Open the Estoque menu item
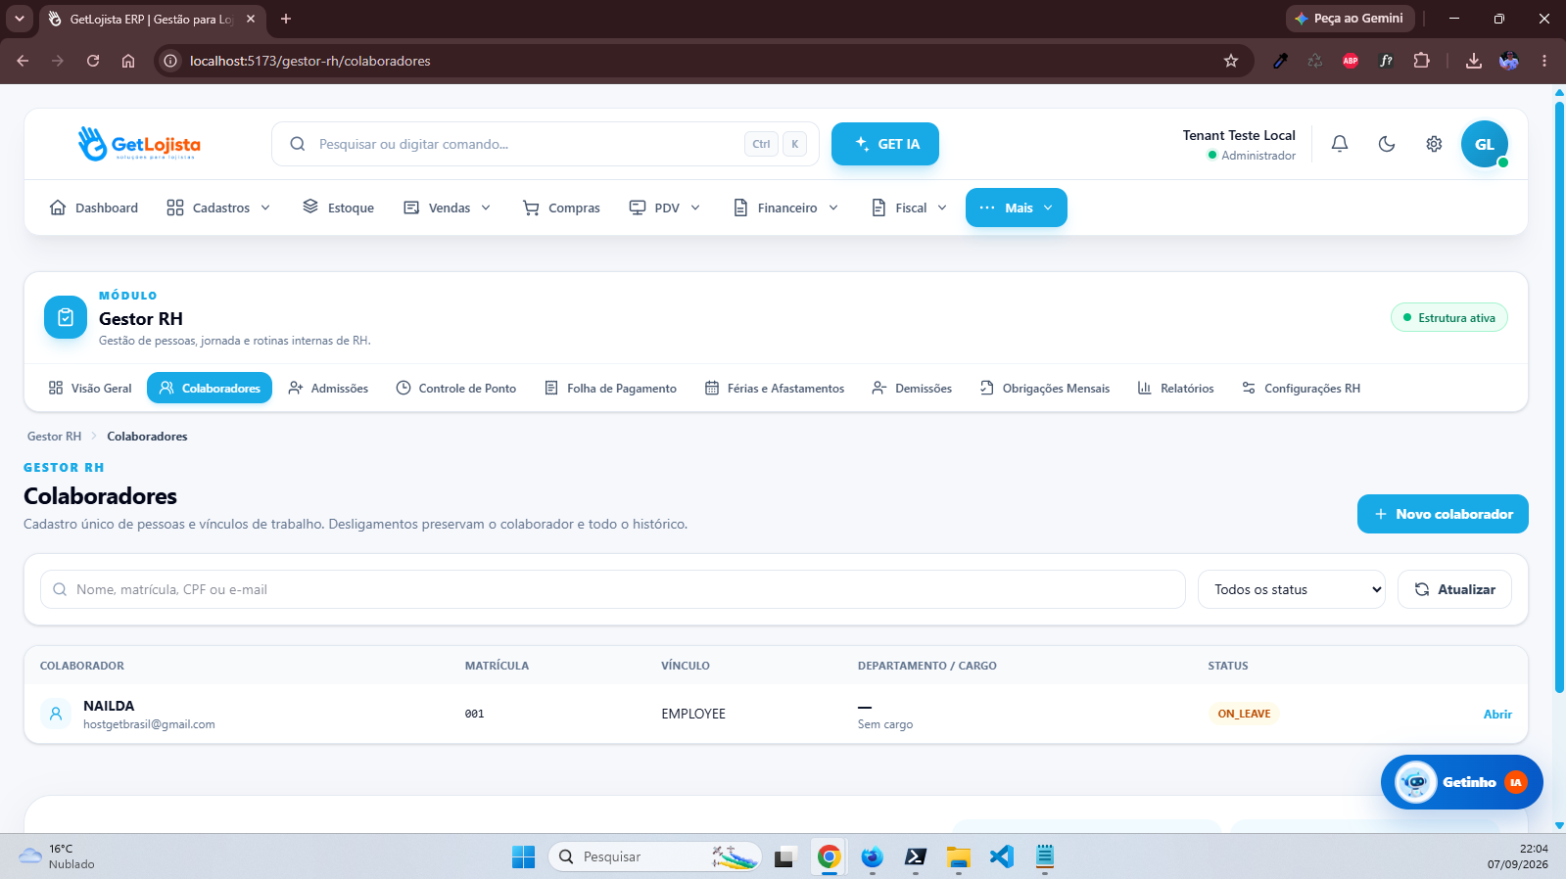The width and height of the screenshot is (1566, 879). (339, 208)
